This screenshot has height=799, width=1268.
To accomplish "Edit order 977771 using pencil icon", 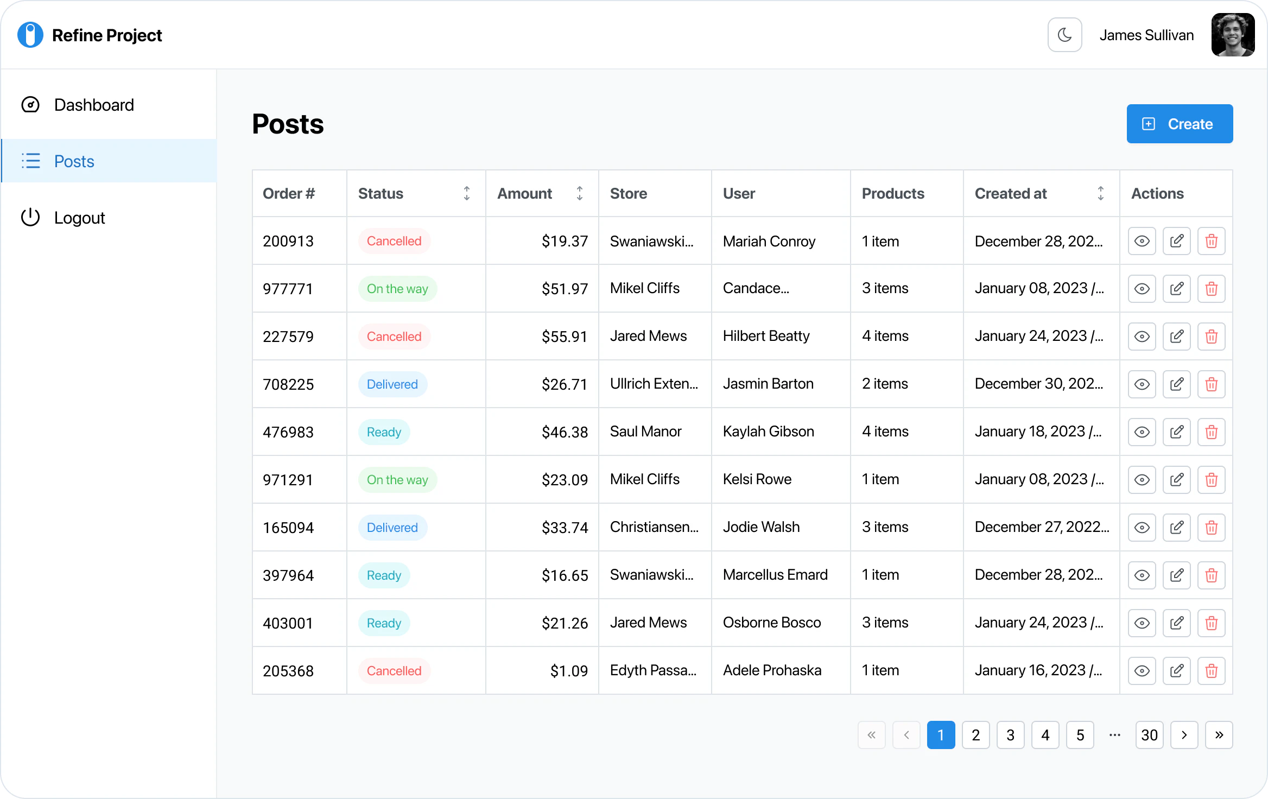I will click(x=1176, y=289).
